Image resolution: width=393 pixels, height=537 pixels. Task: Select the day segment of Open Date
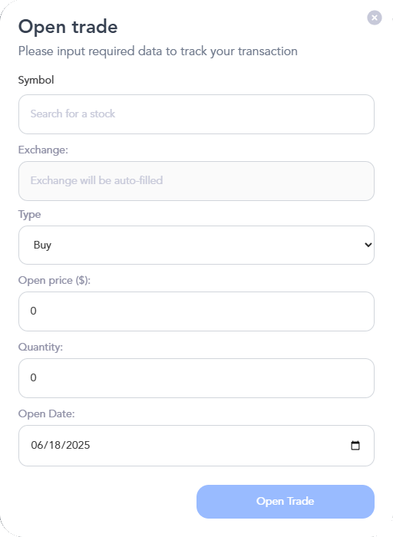click(53, 445)
